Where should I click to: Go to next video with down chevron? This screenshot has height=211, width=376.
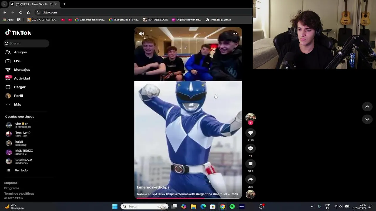(367, 119)
